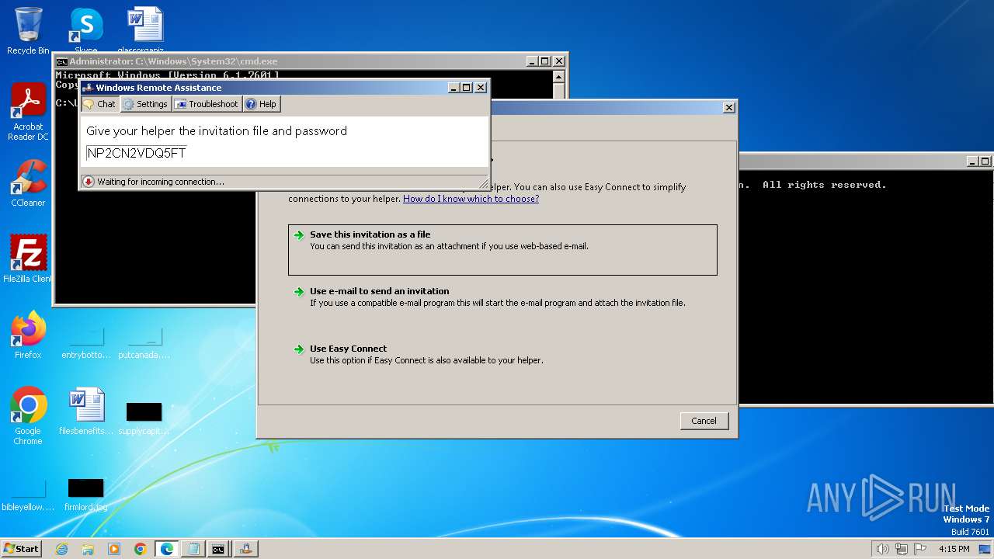This screenshot has width=994, height=559.
Task: Choose the Use Easy Connect option
Action: click(502, 354)
